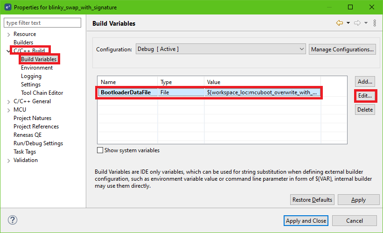The height and width of the screenshot is (233, 383).
Task: Click the Manage Configurations button
Action: click(342, 49)
